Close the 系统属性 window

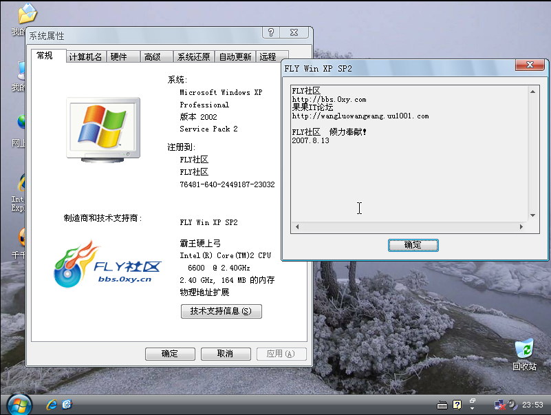pos(294,33)
